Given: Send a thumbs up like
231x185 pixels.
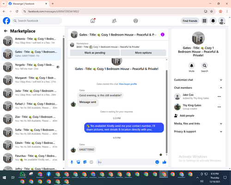Looking at the screenshot, I should (x=164, y=162).
